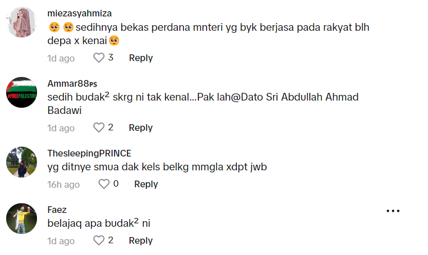Open ThesleepingPRINCE's profile avatar

pos(22,162)
